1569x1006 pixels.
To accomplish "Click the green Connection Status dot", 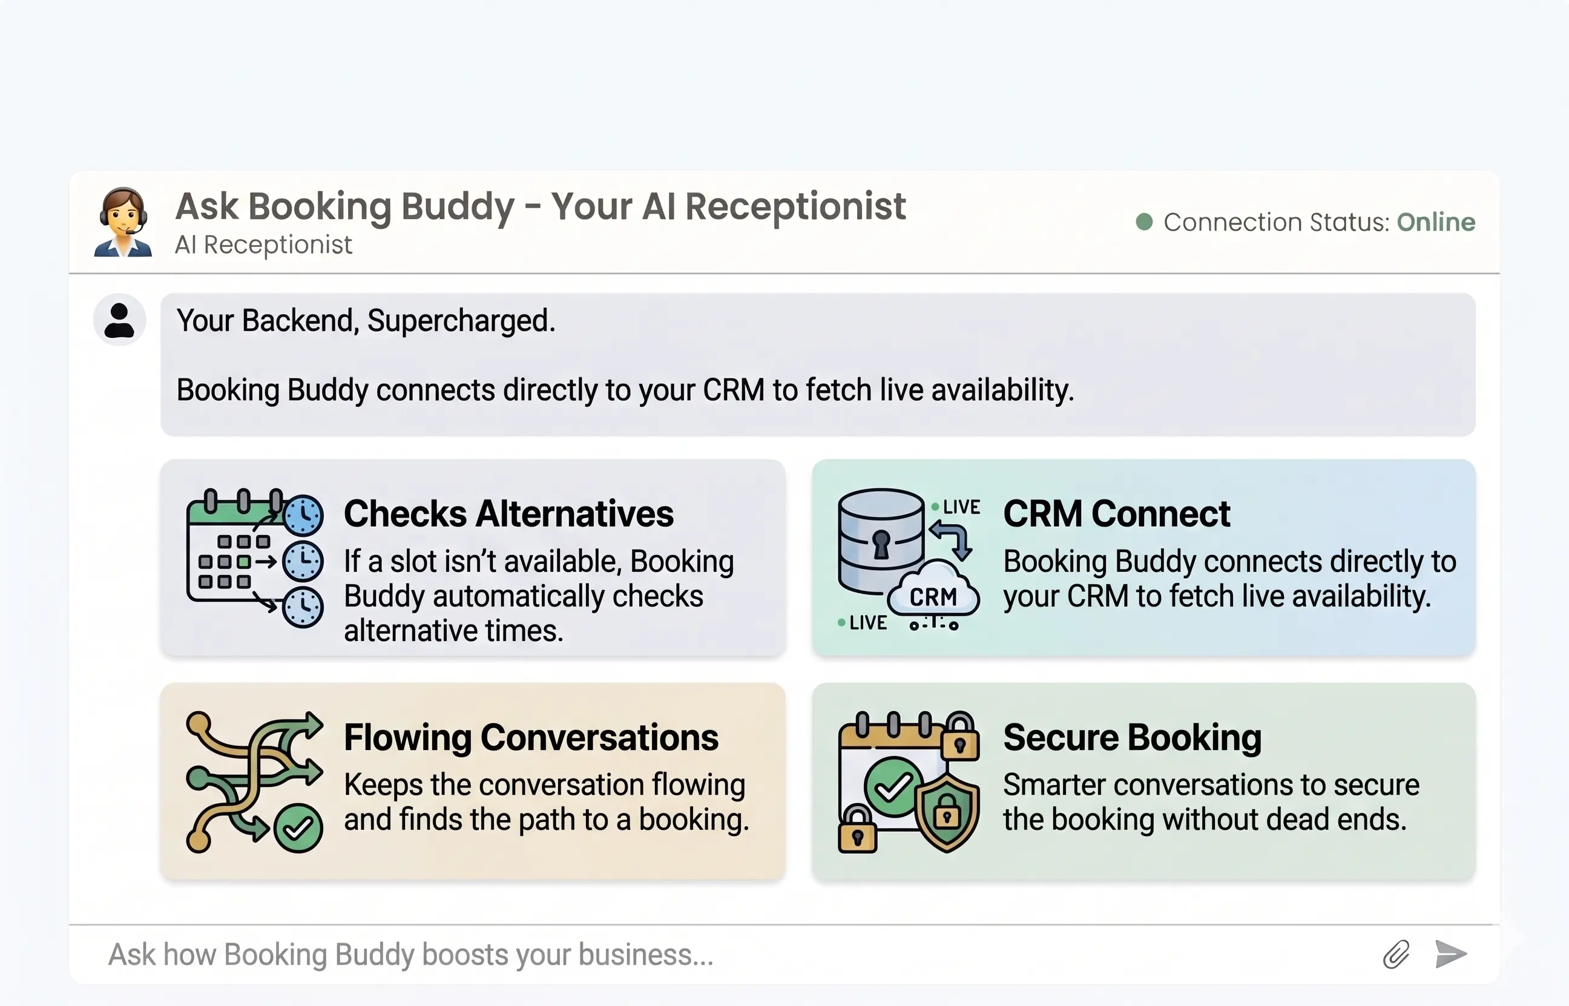I will click(1144, 222).
